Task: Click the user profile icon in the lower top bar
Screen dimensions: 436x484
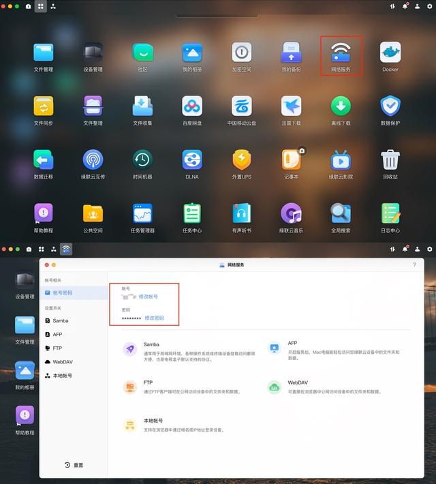Action: tap(417, 249)
